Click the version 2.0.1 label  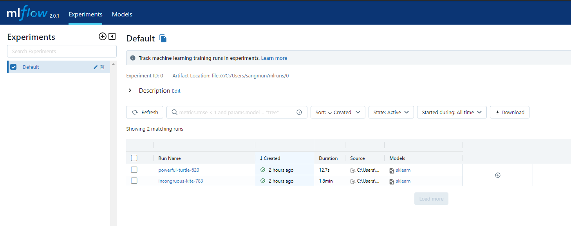click(54, 16)
